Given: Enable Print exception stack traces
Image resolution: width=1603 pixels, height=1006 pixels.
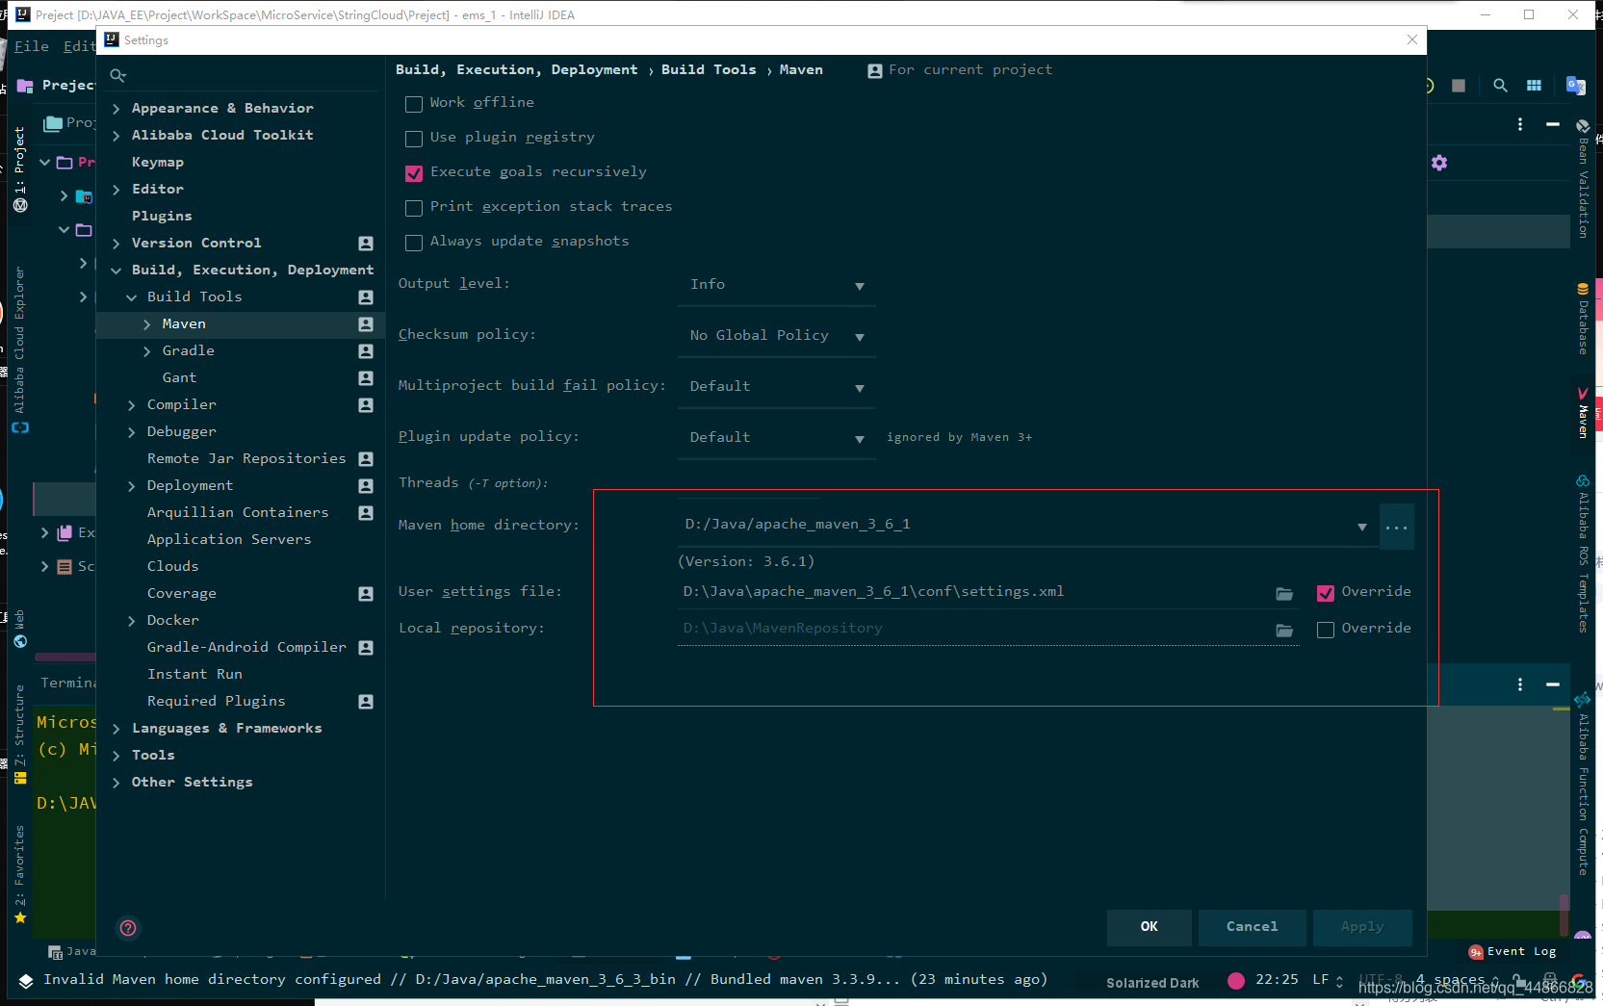Looking at the screenshot, I should [x=414, y=208].
